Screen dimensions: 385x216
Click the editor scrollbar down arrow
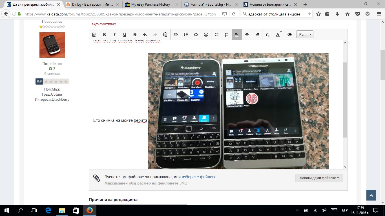pyautogui.click(x=345, y=167)
